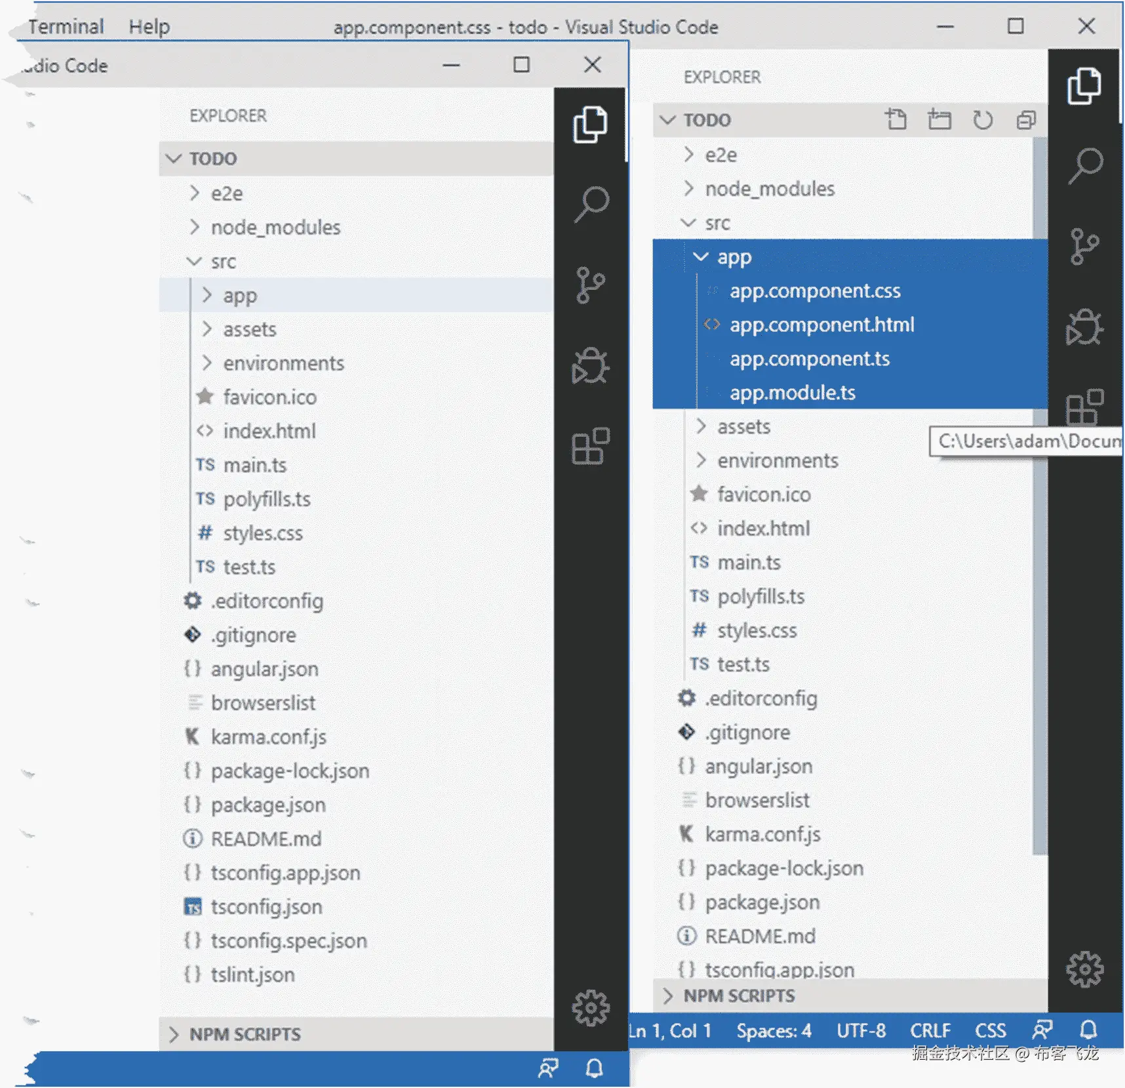This screenshot has height=1088, width=1125.
Task: Open Source Control in left window activity bar
Action: tap(590, 285)
